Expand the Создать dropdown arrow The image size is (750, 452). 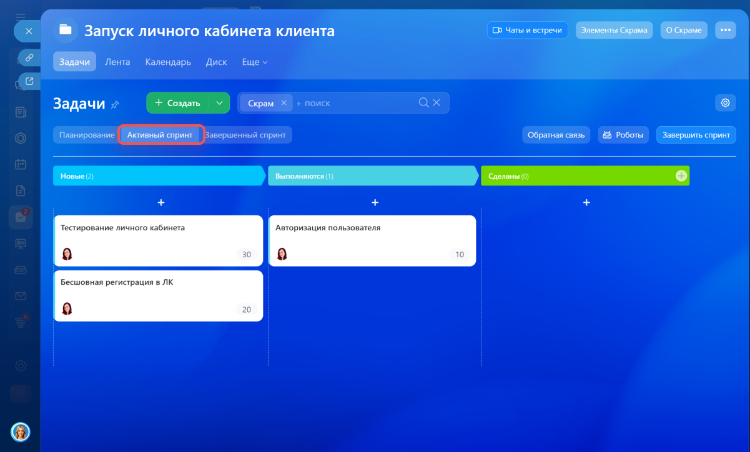tap(219, 103)
